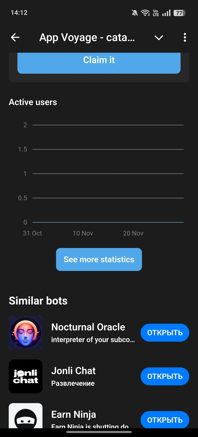Click the VoLTE status indicator
The width and height of the screenshot is (198, 437).
click(x=156, y=12)
